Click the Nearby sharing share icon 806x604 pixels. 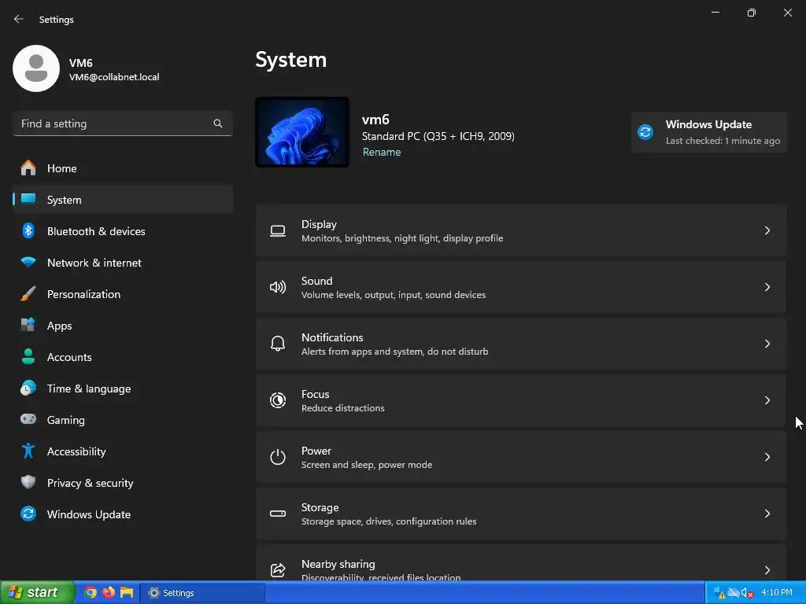278,569
